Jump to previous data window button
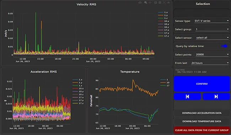 [x=187, y=96]
